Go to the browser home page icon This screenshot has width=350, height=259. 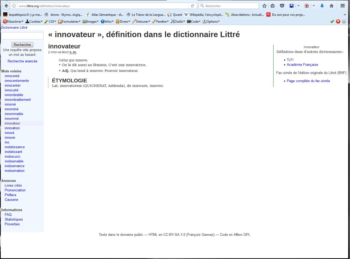click(x=332, y=6)
